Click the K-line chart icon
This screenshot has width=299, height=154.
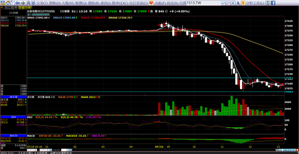[233, 3]
